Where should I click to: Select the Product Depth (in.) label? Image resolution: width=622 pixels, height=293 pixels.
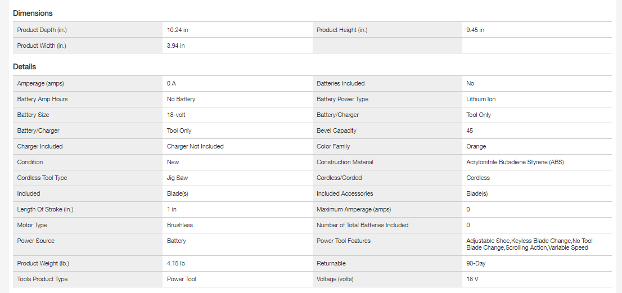coord(46,30)
